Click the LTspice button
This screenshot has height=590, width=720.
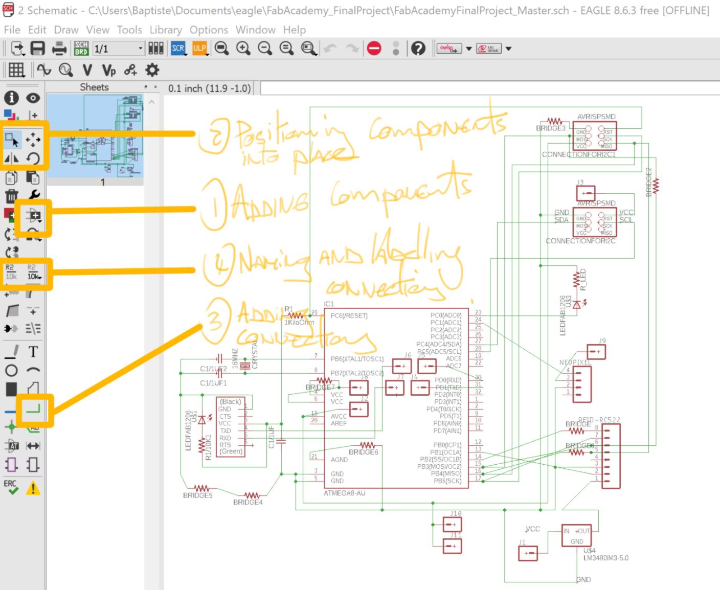pos(488,49)
